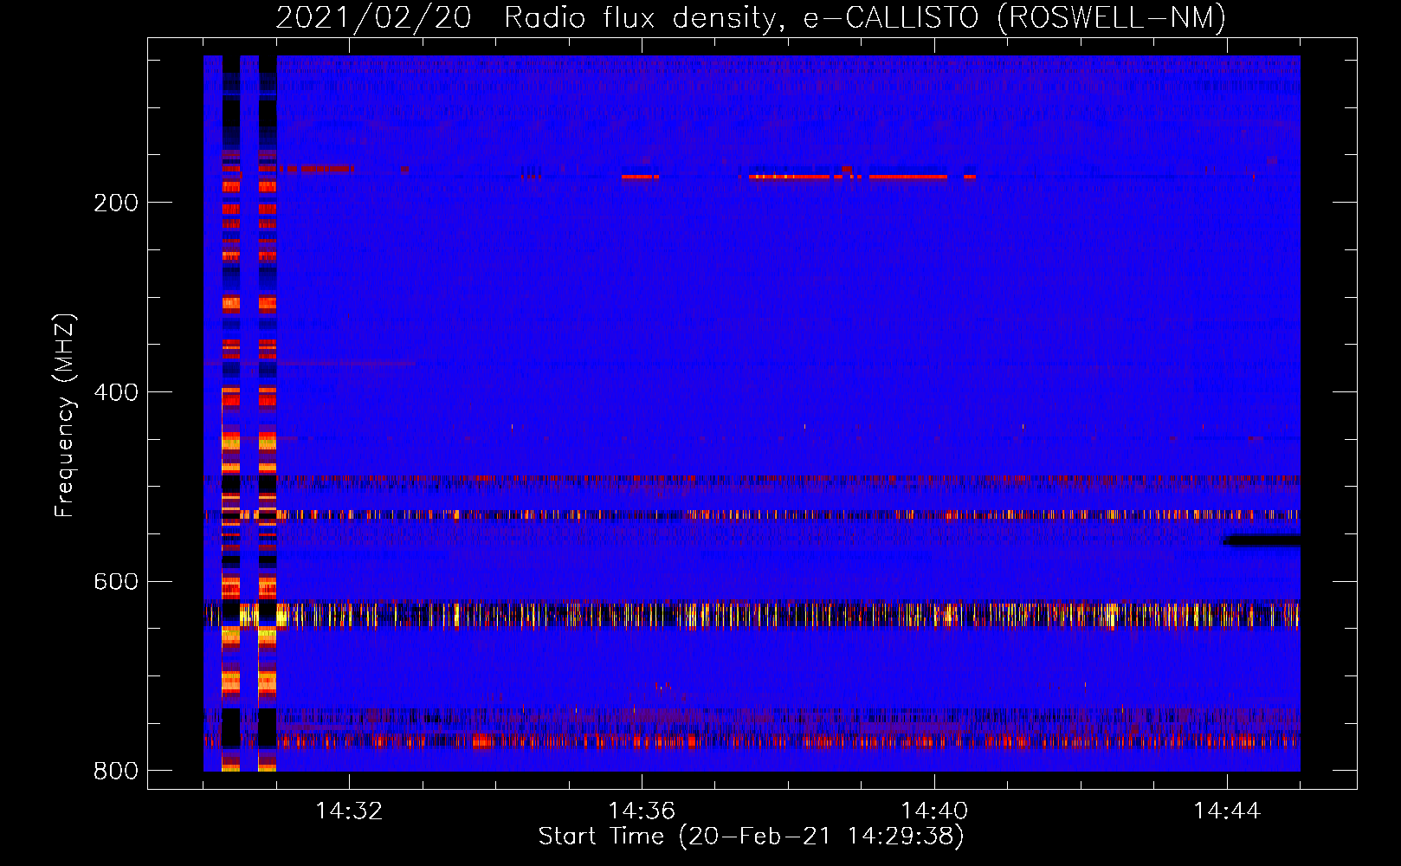Click the black dropout bar near 14:44

pyautogui.click(x=1261, y=541)
